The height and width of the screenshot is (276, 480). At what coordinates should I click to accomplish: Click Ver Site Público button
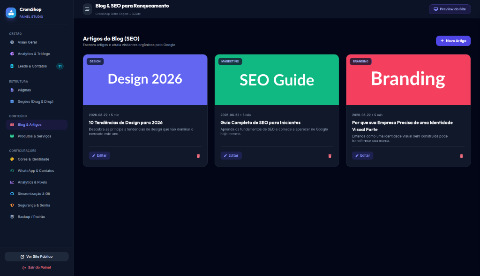click(37, 257)
